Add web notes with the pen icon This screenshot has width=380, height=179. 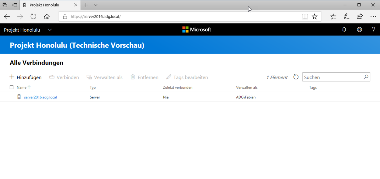coord(346,16)
